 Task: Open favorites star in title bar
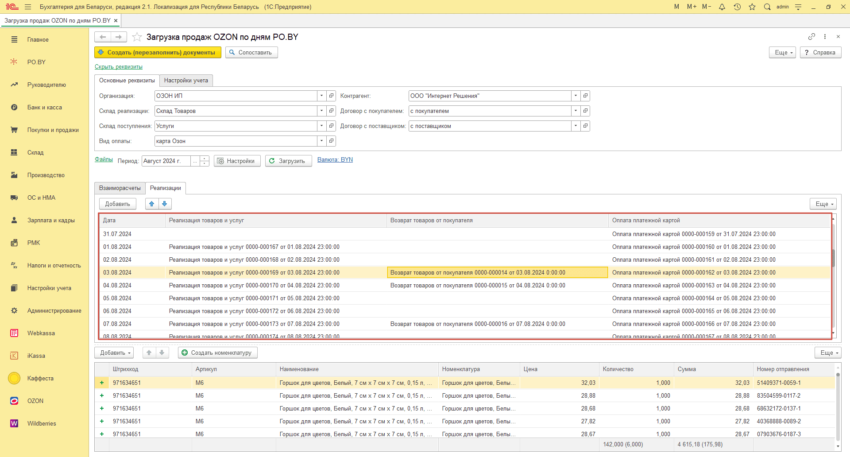click(752, 7)
